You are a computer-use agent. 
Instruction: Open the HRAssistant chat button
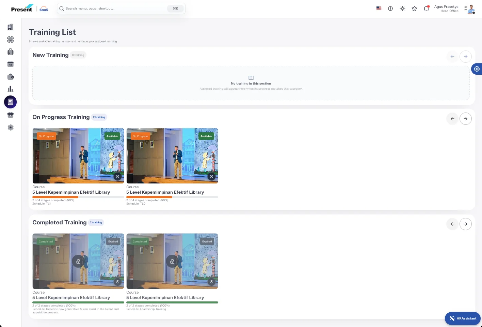463,318
